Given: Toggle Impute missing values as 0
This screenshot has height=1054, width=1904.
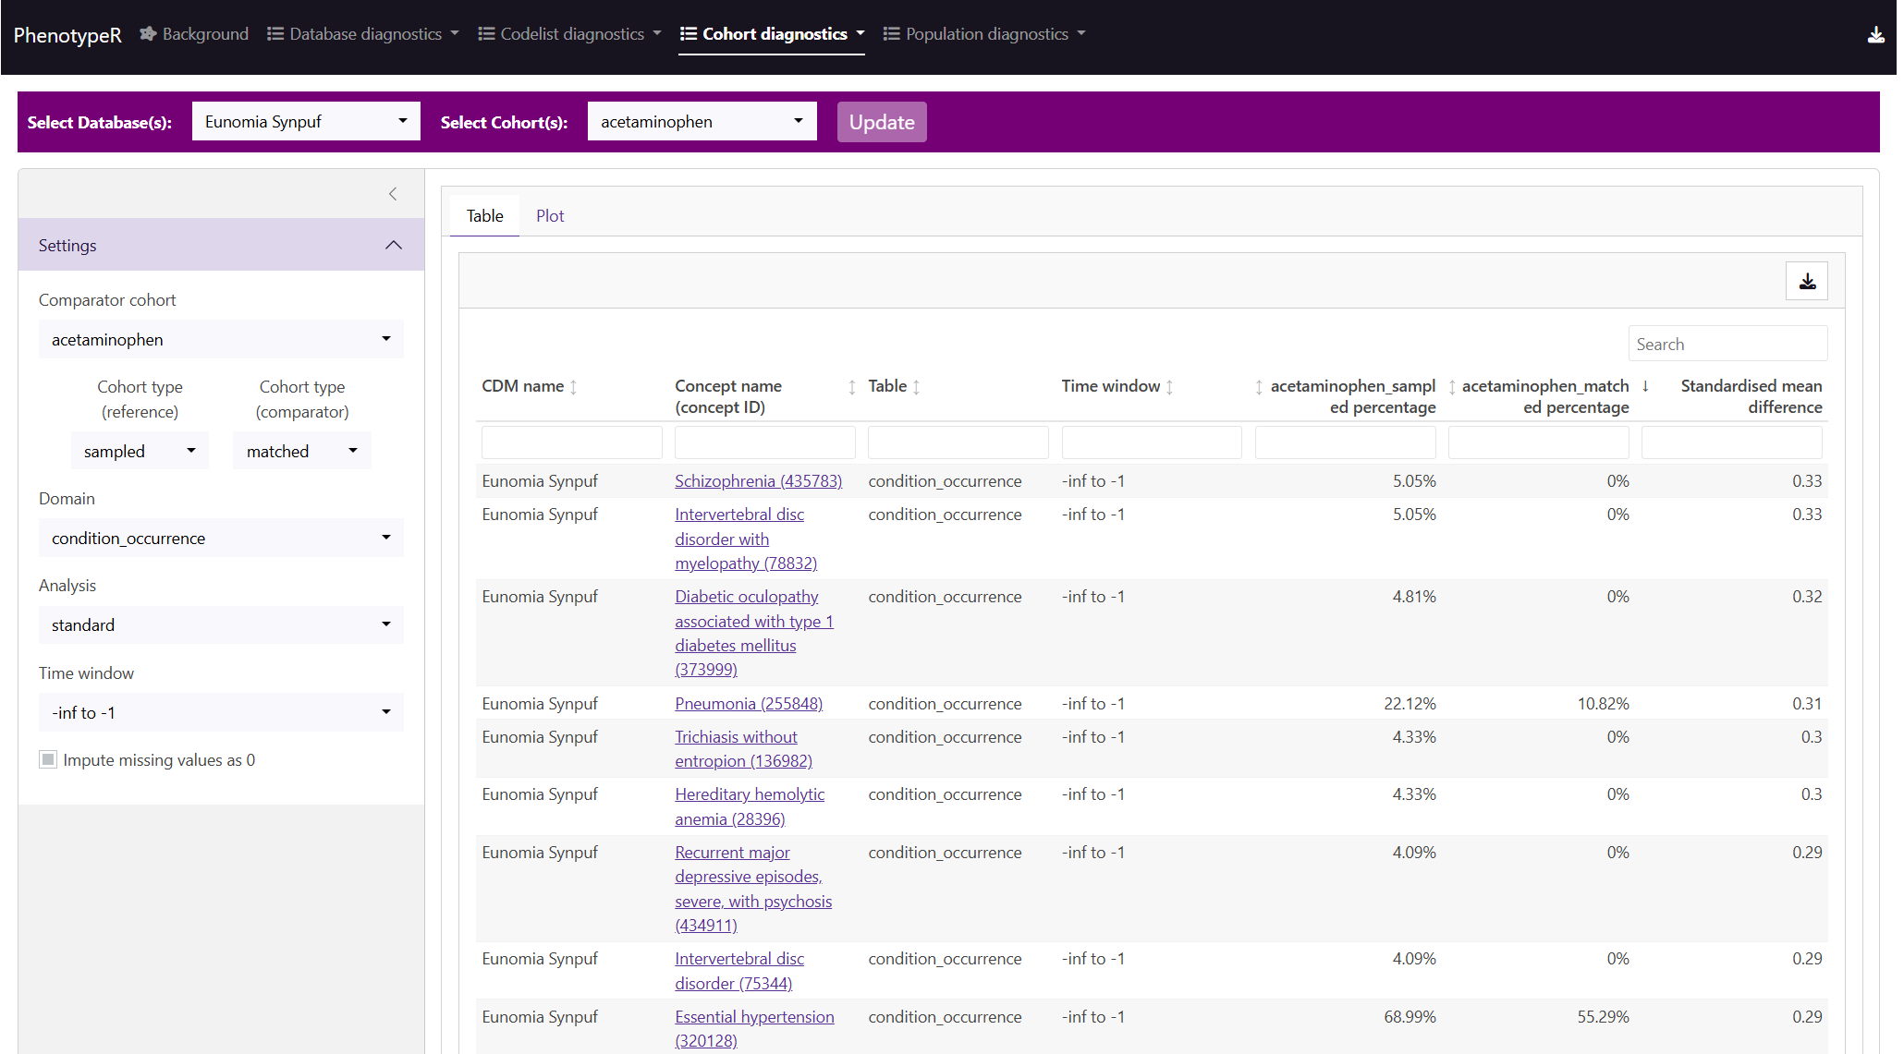Looking at the screenshot, I should pyautogui.click(x=48, y=759).
